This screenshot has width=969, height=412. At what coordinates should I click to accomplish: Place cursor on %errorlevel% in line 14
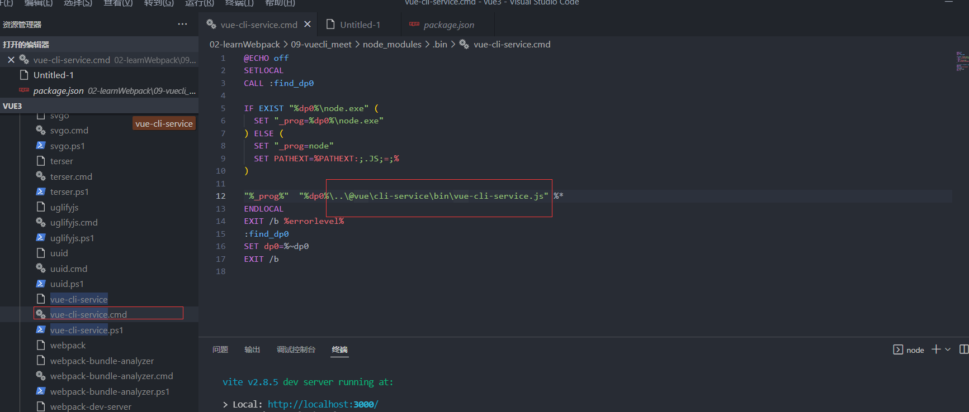[x=314, y=221]
